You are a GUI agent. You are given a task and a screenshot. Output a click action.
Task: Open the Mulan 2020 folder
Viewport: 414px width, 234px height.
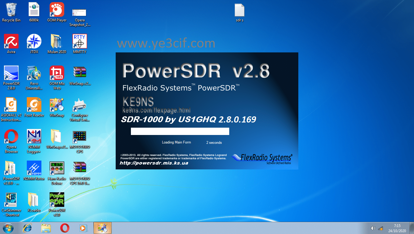(x=57, y=44)
